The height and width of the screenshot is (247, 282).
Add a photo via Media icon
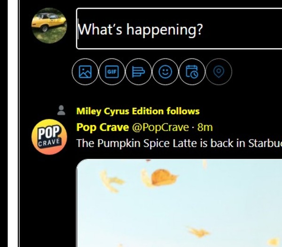pos(85,72)
